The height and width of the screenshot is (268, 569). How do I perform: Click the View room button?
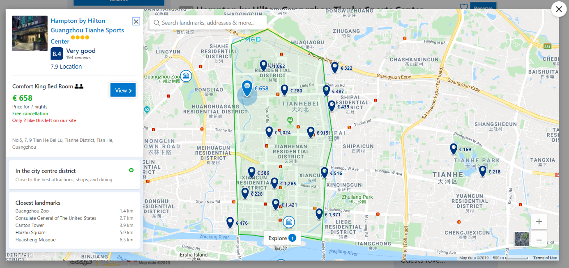pyautogui.click(x=123, y=90)
